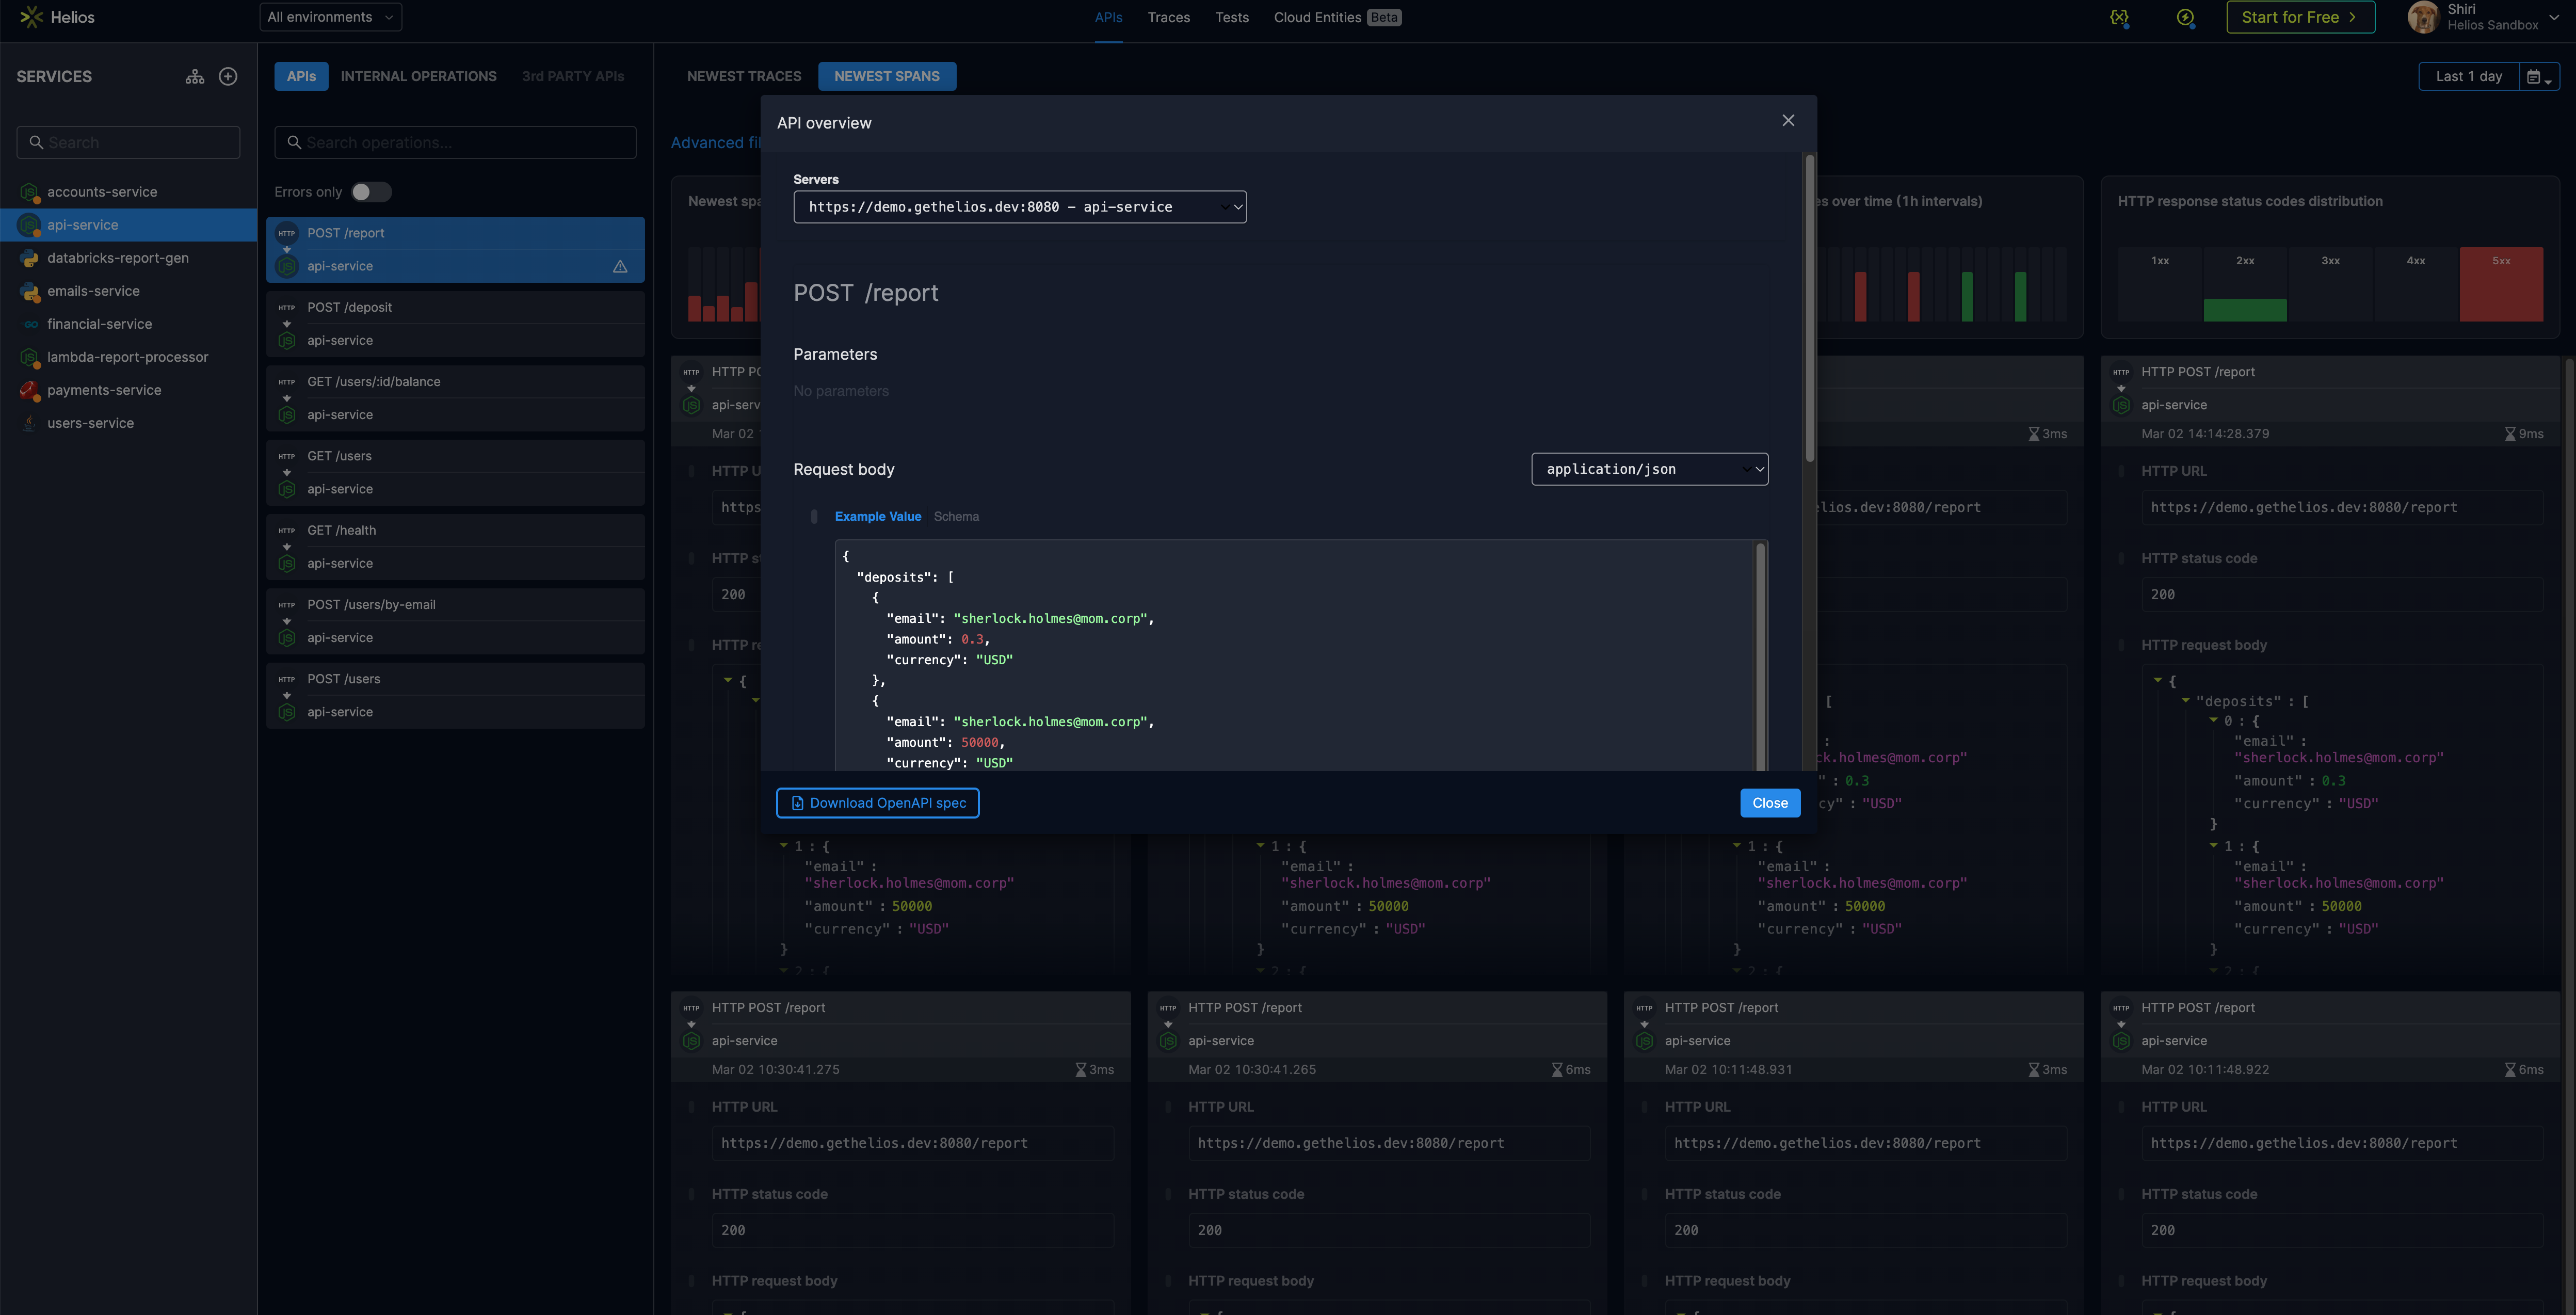Viewport: 2576px width, 1315px height.
Task: Click Download OpenAPI spec button
Action: tap(877, 803)
